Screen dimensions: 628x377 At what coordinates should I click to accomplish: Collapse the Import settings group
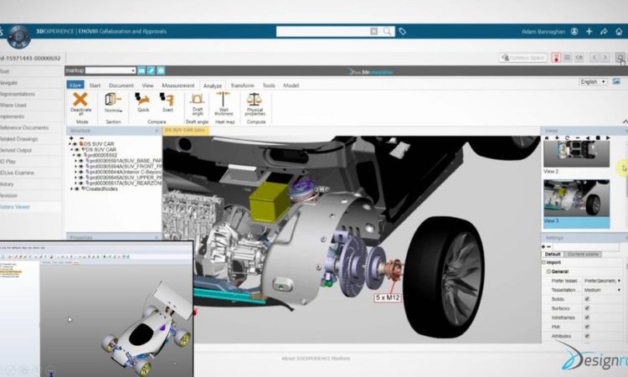[543, 262]
